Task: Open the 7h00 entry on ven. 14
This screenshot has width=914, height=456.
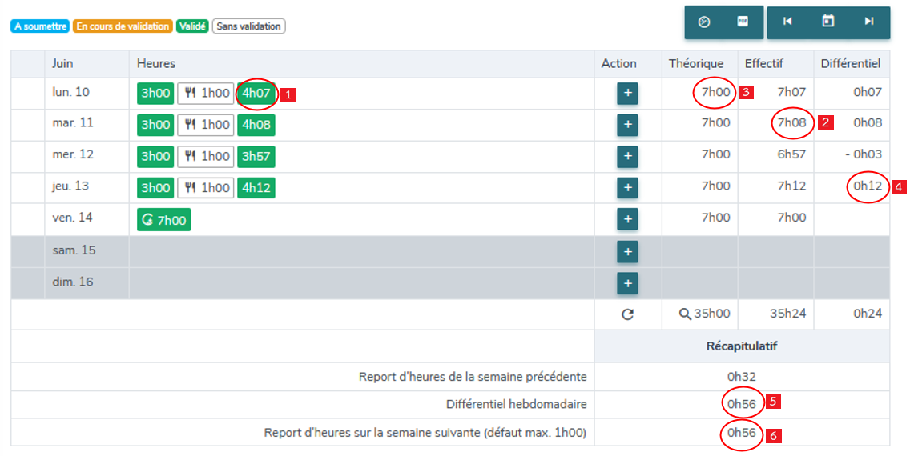Action: click(x=164, y=219)
